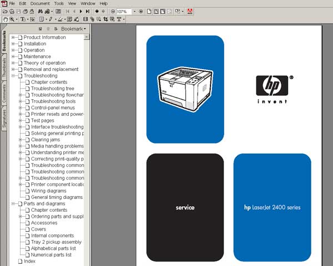Image resolution: width=333 pixels, height=266 pixels.
Task: Switch to the Signatures side tab
Action: tap(4, 119)
